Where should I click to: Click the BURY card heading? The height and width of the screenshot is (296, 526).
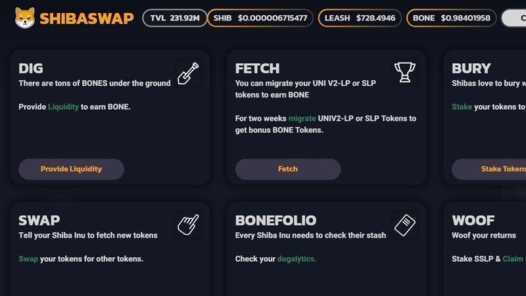click(471, 68)
